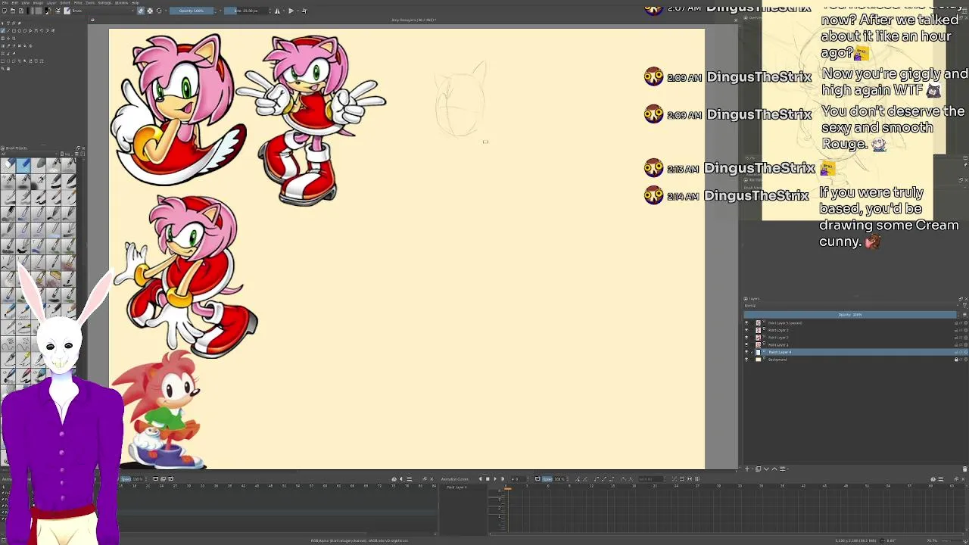Click the Save toolbar icon
The image size is (969, 545).
point(21,11)
